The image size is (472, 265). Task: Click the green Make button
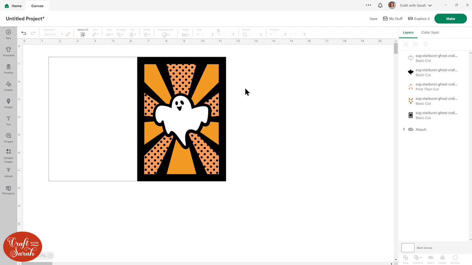tap(450, 19)
